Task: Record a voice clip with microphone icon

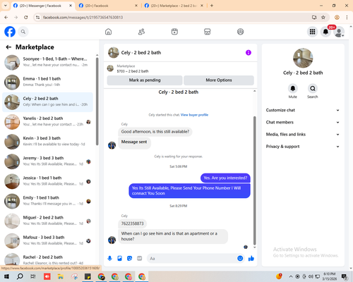Action: click(109, 259)
